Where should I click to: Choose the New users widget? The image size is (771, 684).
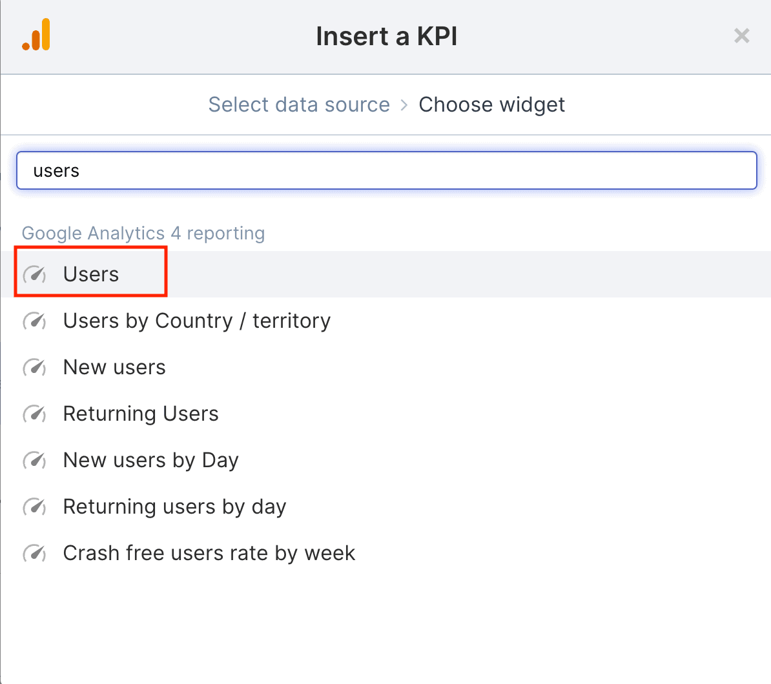[385, 367]
